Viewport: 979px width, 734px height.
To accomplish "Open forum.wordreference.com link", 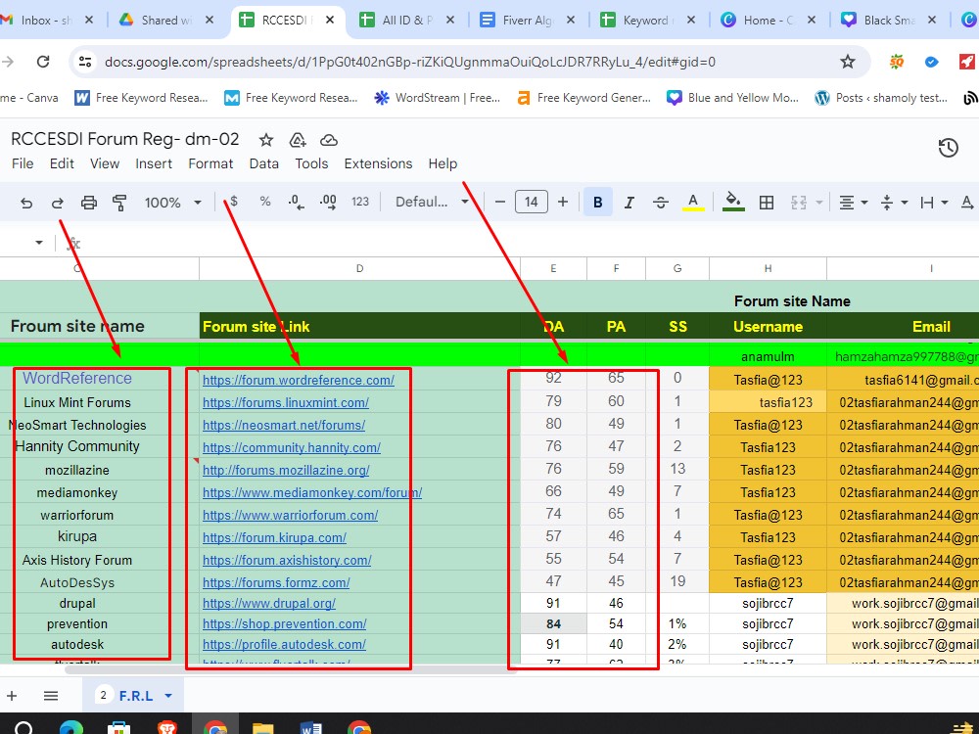I will [x=299, y=380].
